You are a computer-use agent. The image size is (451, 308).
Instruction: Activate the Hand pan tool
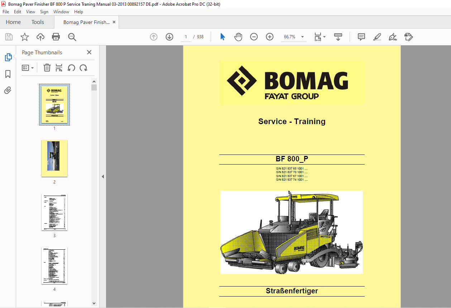coord(238,37)
